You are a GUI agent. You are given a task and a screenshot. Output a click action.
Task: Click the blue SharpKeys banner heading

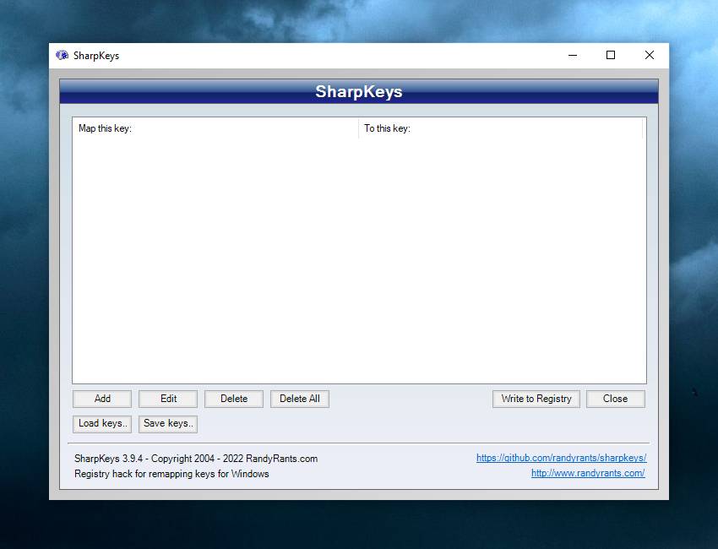[359, 91]
